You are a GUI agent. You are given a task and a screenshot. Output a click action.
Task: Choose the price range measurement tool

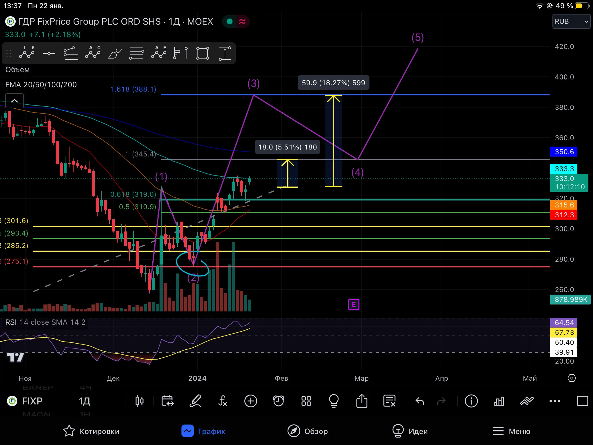pos(225,54)
